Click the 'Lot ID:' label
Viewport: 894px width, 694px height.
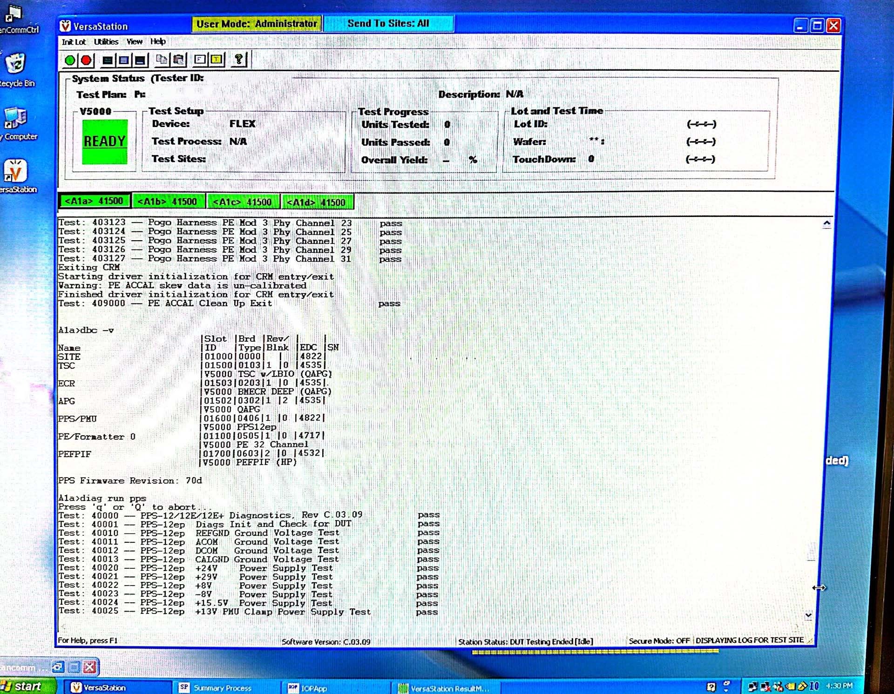click(x=530, y=124)
